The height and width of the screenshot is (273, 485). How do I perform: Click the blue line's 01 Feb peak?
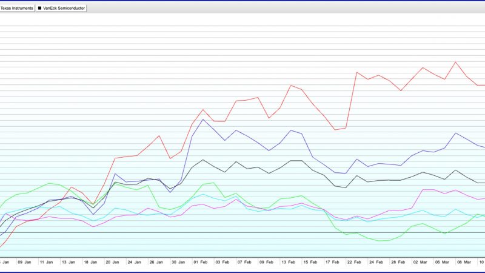click(203, 120)
